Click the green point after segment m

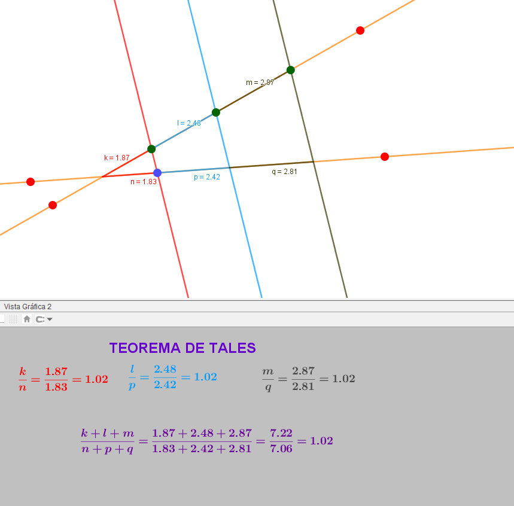[291, 70]
